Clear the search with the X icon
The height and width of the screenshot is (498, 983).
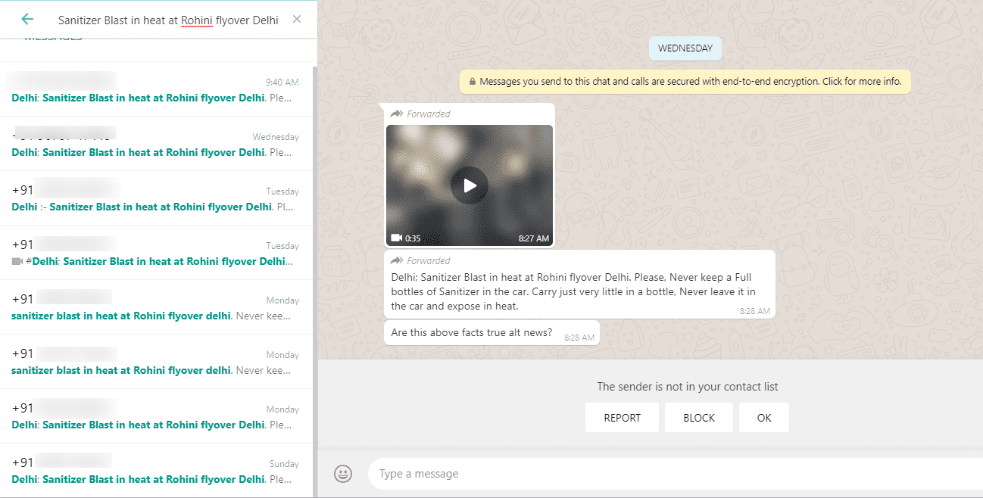[296, 20]
